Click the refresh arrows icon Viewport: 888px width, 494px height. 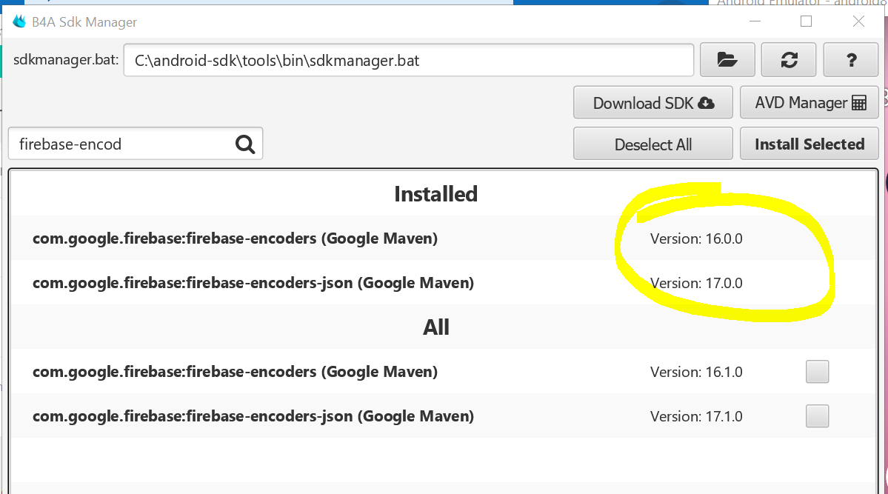tap(789, 60)
